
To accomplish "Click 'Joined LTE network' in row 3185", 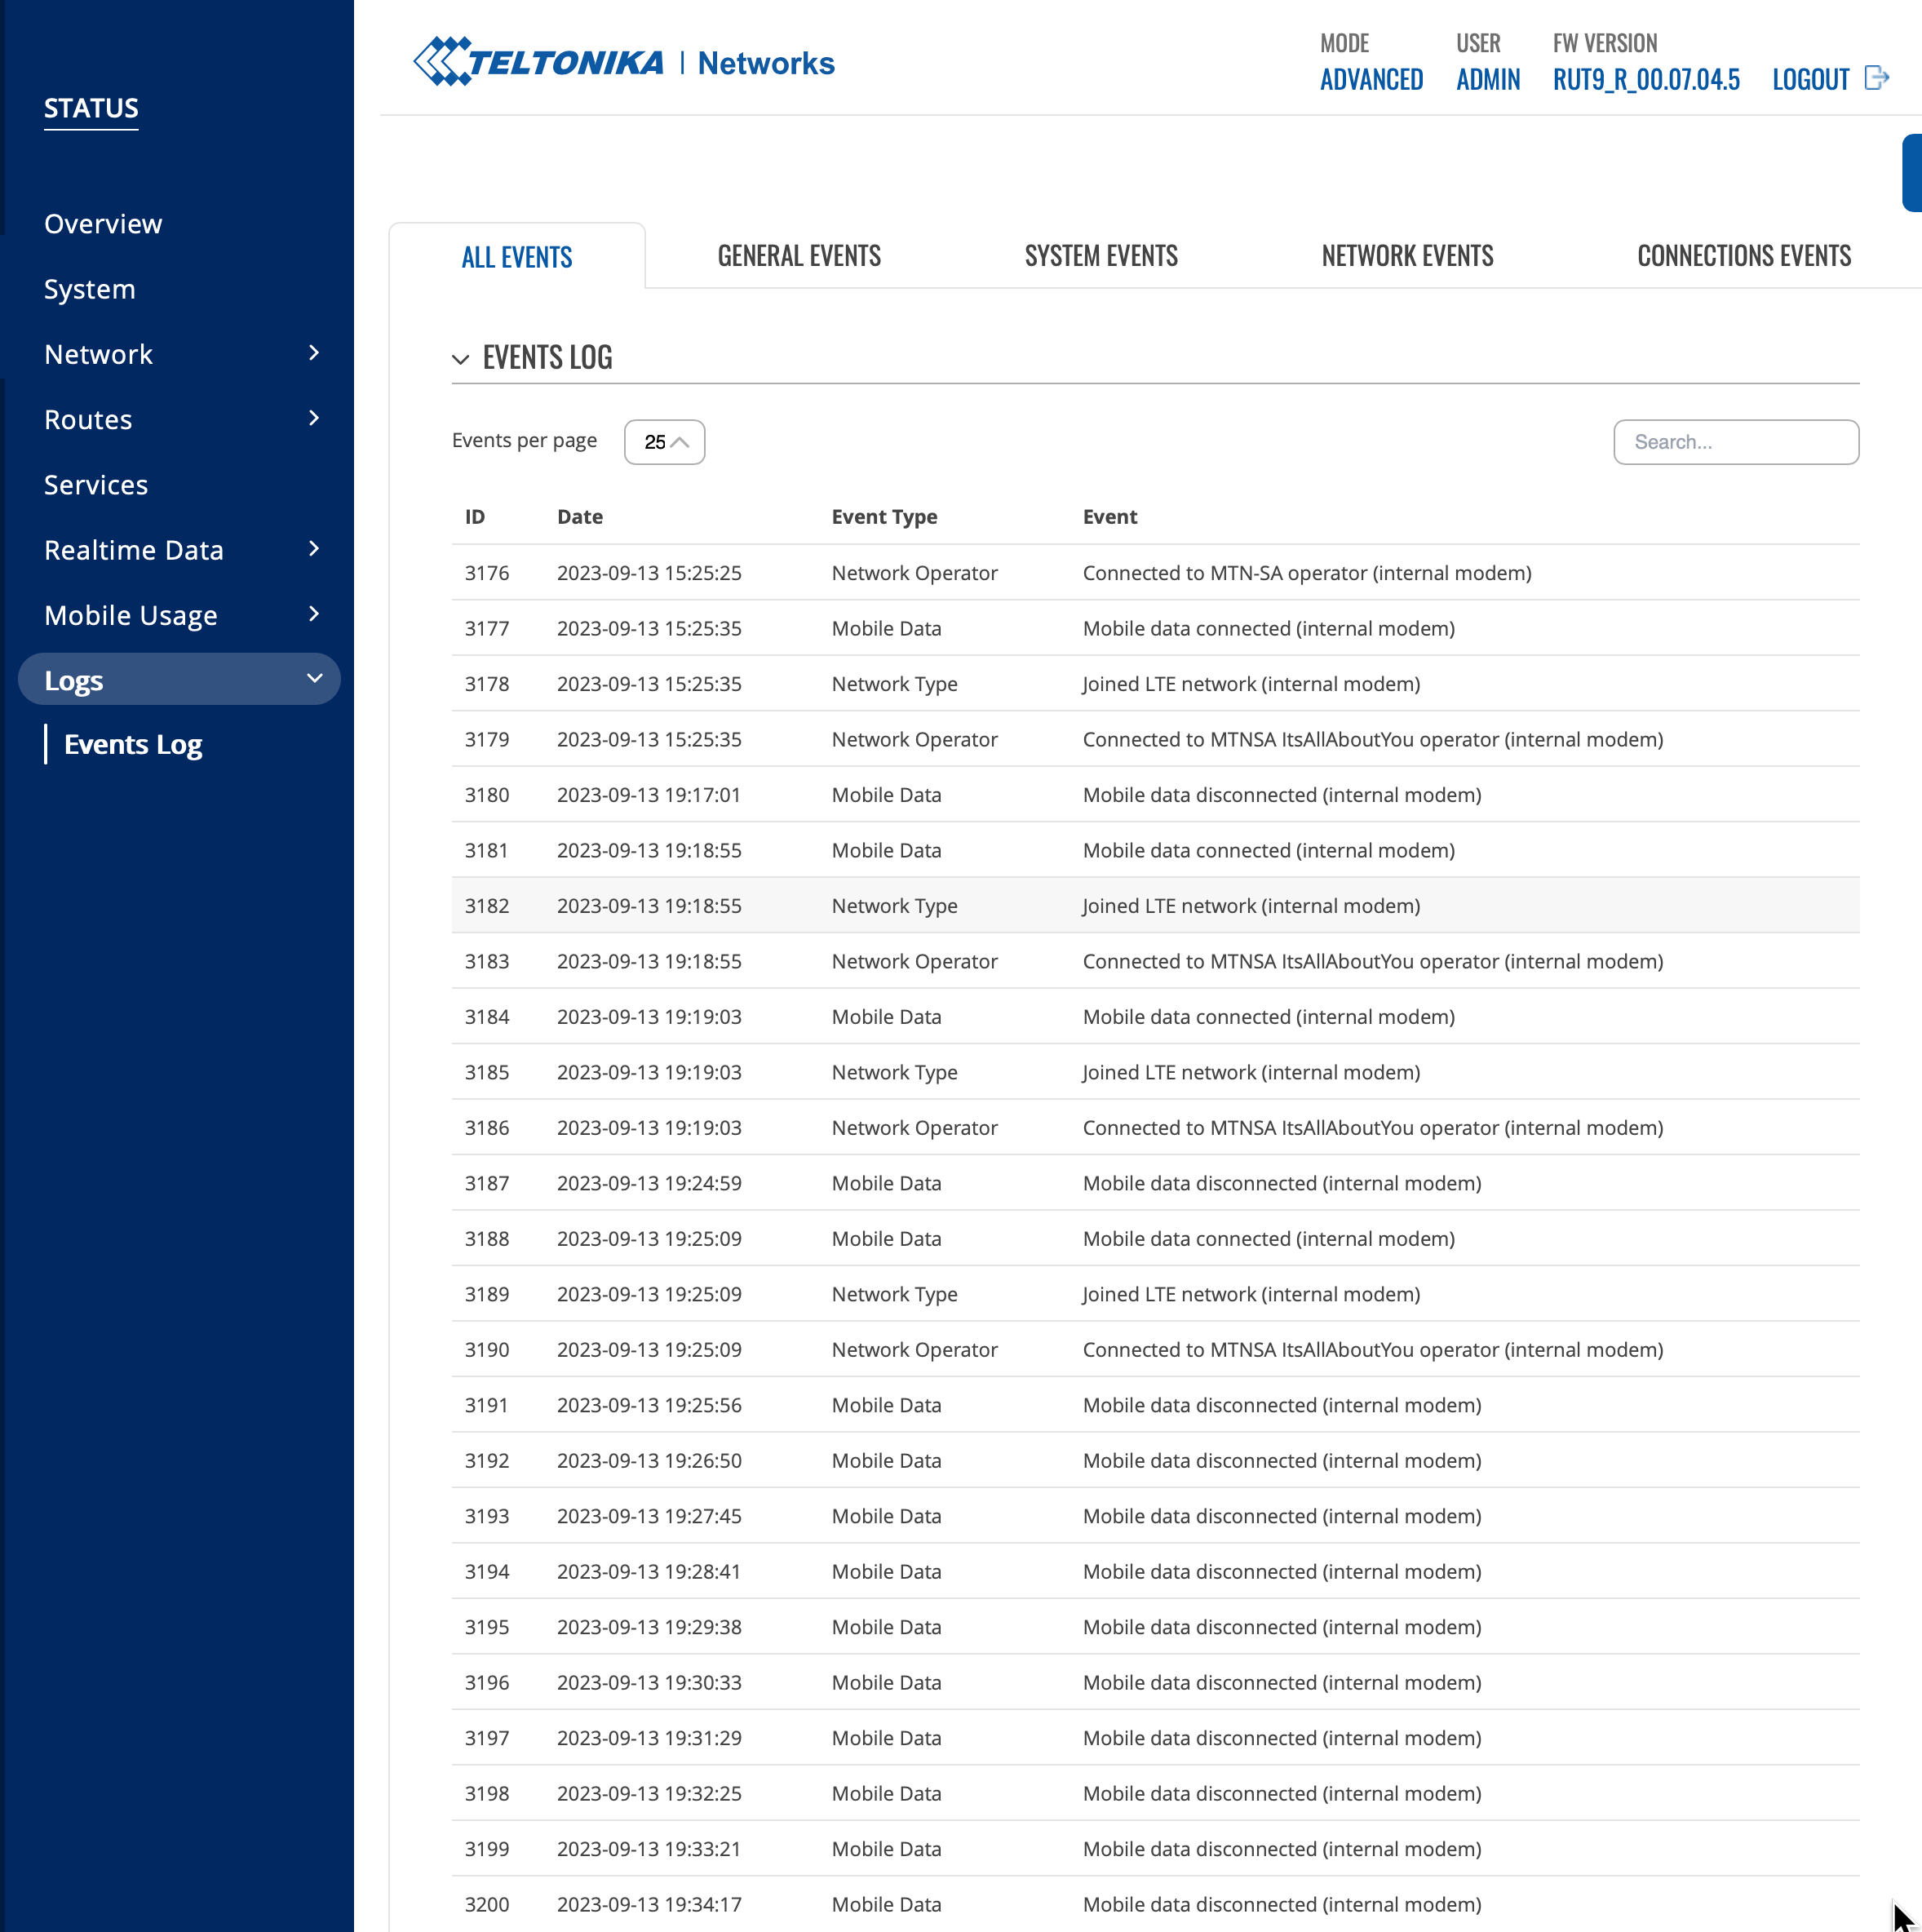I will (x=1251, y=1072).
